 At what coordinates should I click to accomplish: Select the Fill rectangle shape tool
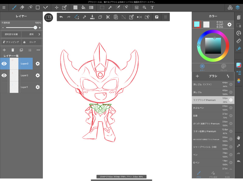pyautogui.click(x=75, y=7)
